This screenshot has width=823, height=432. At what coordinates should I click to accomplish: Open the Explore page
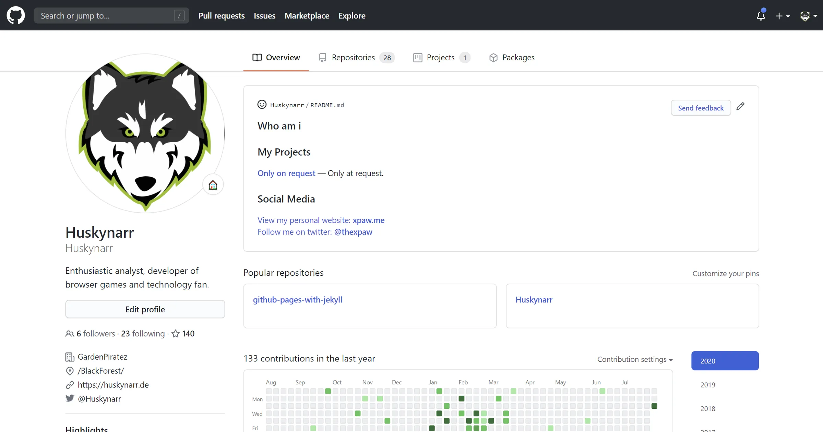pos(352,16)
